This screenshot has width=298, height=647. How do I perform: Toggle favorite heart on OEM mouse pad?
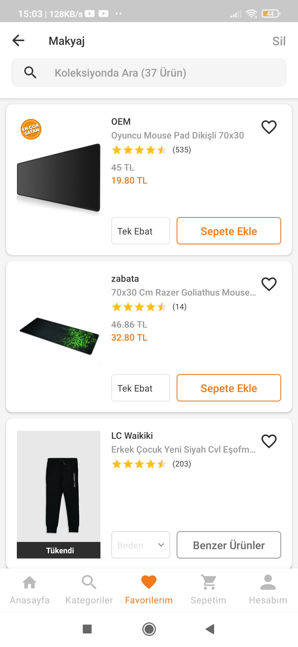(269, 127)
